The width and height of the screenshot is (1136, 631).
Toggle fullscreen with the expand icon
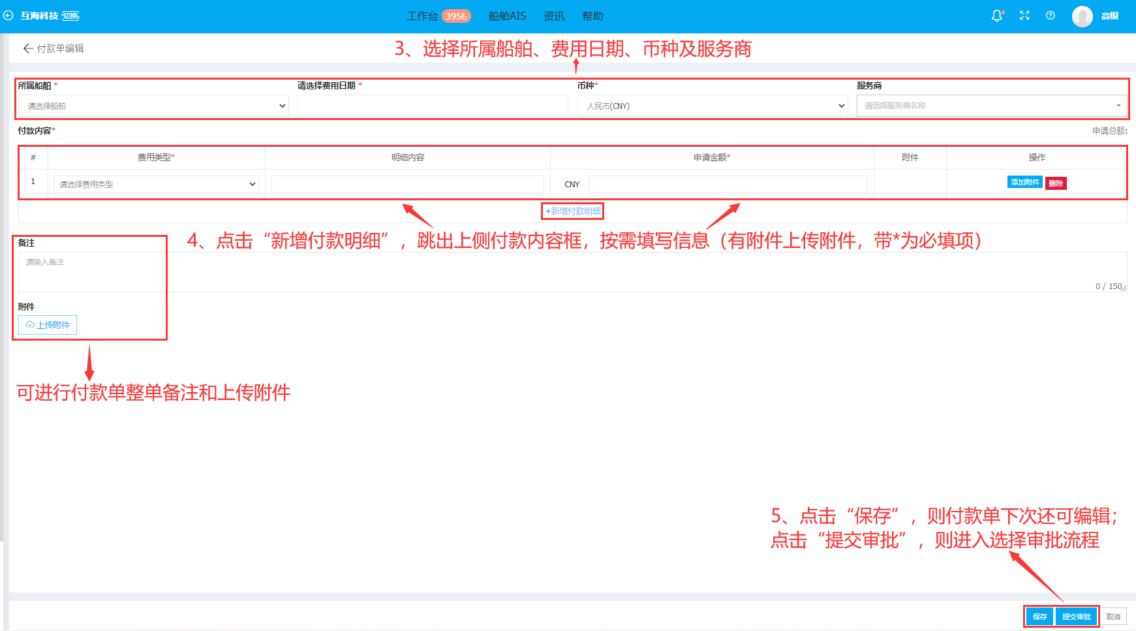pos(1024,16)
